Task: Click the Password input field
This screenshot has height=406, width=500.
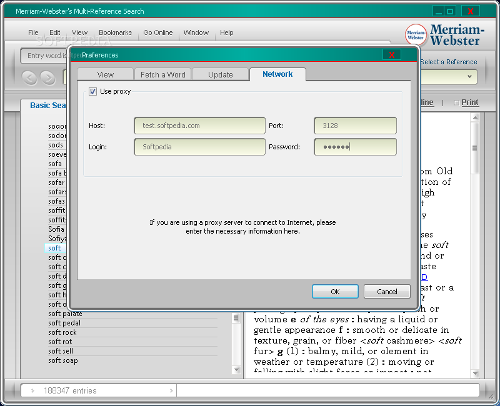Action: [x=355, y=147]
